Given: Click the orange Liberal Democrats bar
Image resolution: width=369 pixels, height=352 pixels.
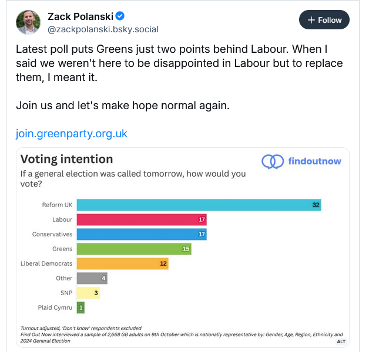Looking at the screenshot, I should 122,263.
